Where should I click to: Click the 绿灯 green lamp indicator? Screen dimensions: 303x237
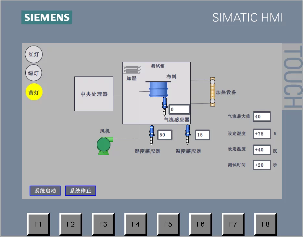[x=33, y=73]
